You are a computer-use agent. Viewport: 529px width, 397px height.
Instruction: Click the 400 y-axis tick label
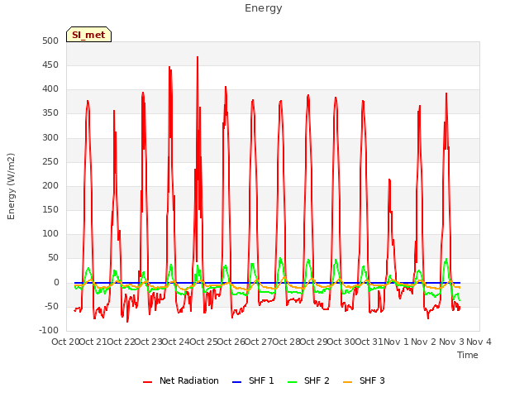tap(50, 89)
